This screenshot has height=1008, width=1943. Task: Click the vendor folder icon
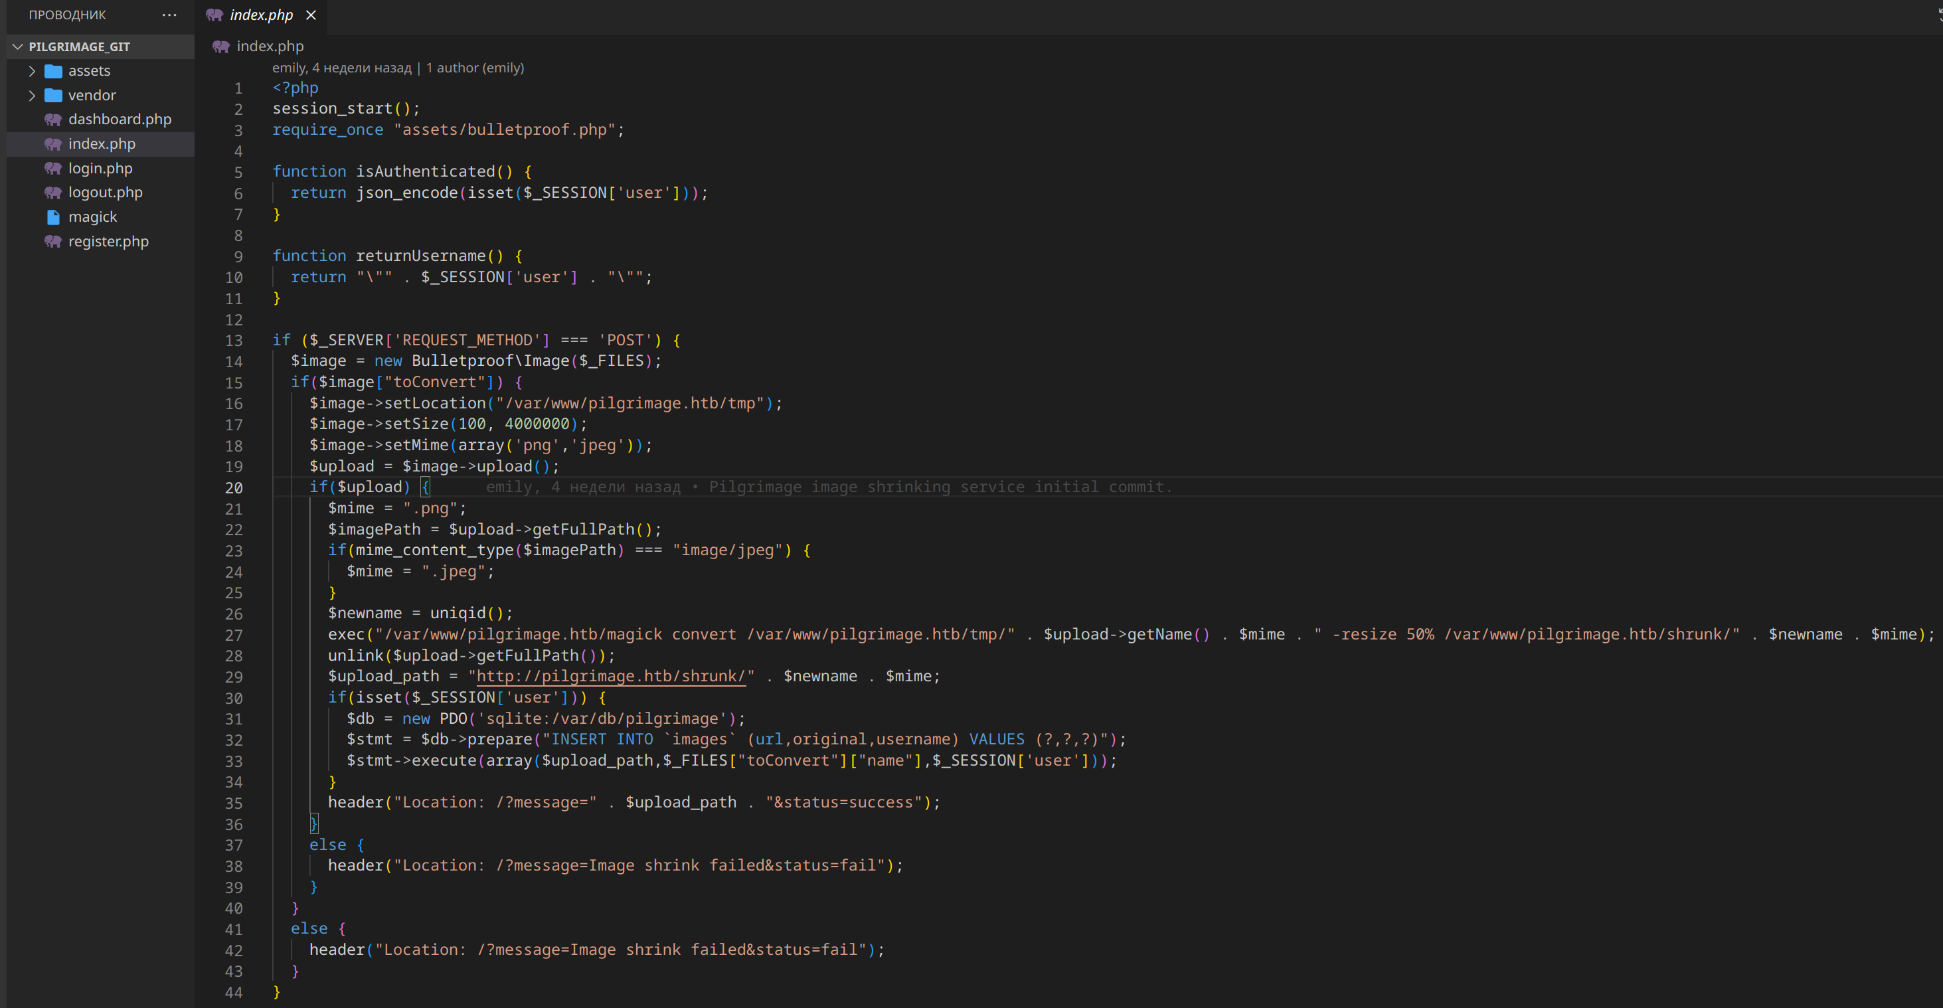click(53, 95)
